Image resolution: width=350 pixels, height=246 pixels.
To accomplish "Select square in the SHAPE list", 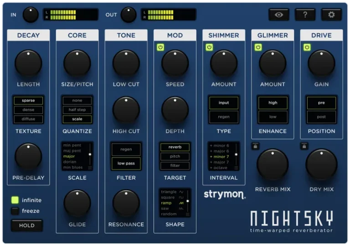I will (168, 198).
